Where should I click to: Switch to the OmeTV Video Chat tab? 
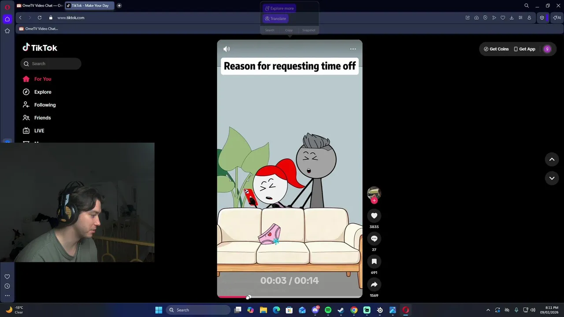(x=40, y=6)
